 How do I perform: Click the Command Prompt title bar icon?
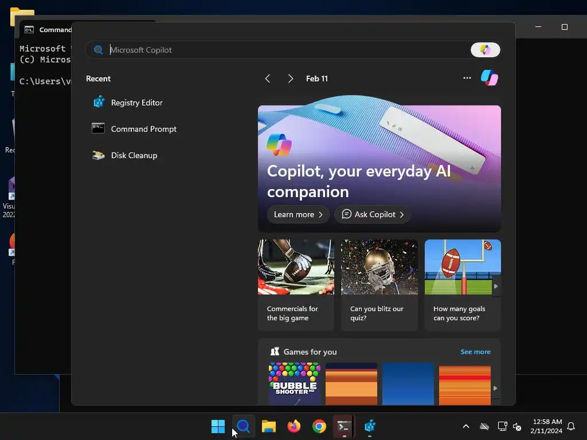pyautogui.click(x=29, y=30)
